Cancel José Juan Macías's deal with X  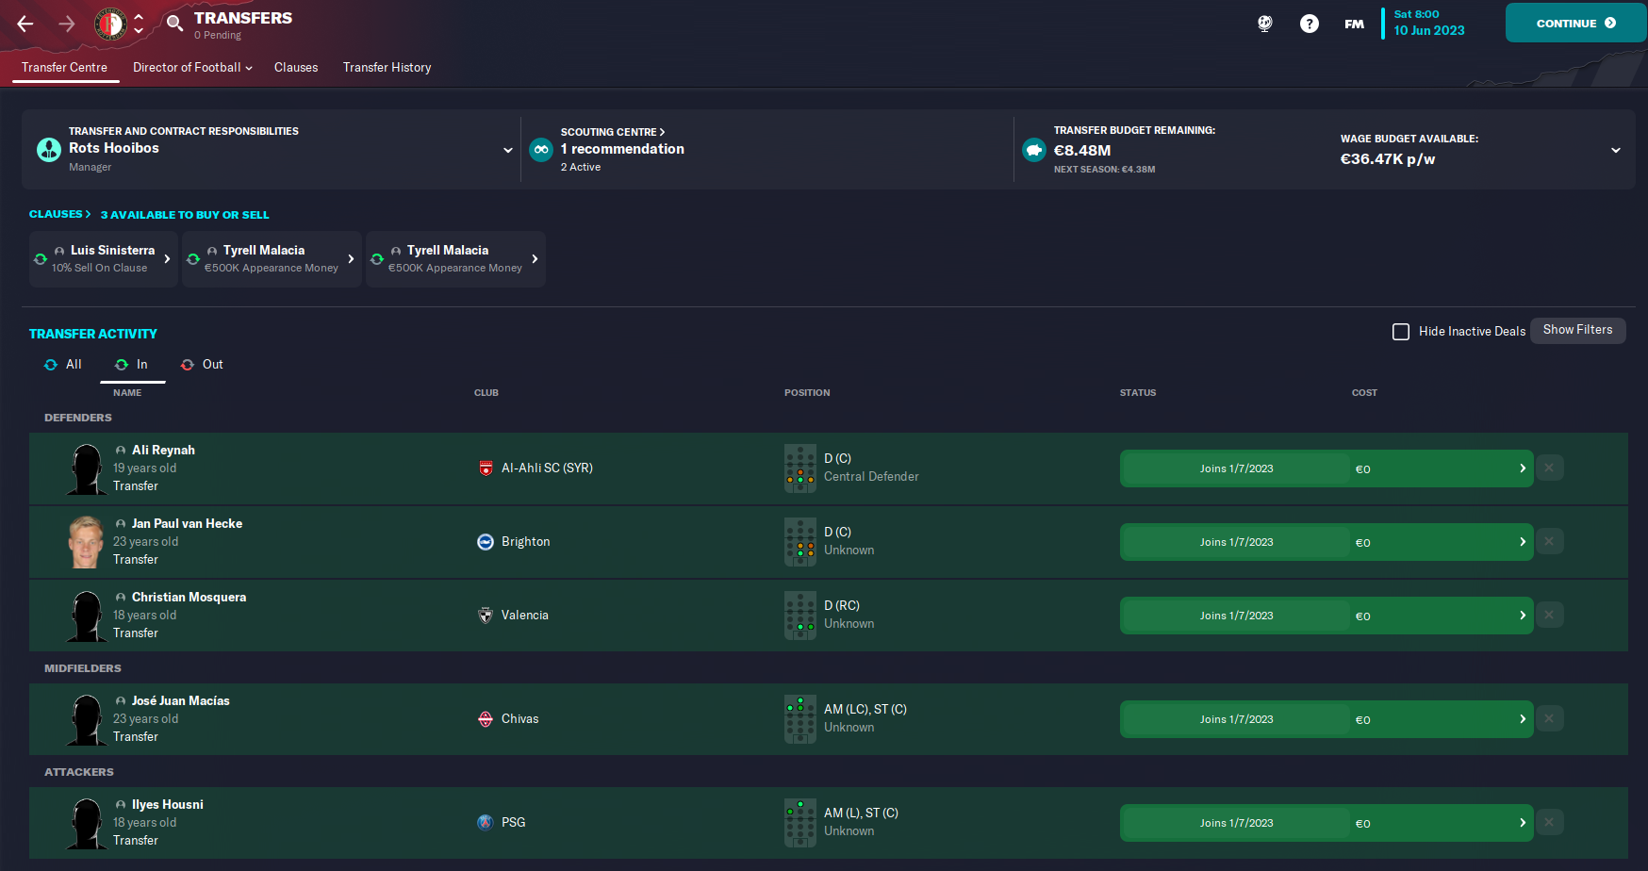click(x=1549, y=718)
